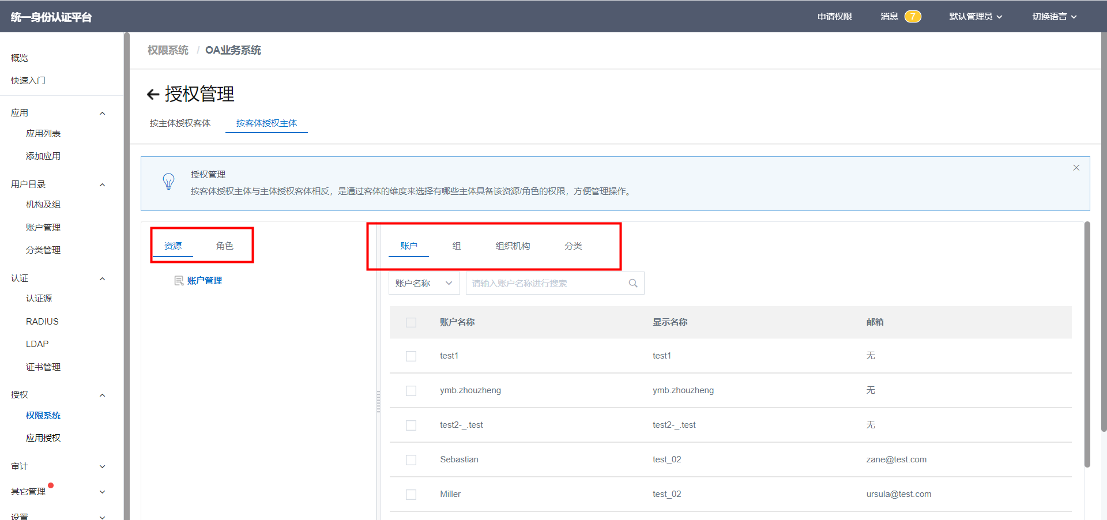Image resolution: width=1107 pixels, height=520 pixels.
Task: Switch to the 组织机构 tab
Action: [x=513, y=246]
